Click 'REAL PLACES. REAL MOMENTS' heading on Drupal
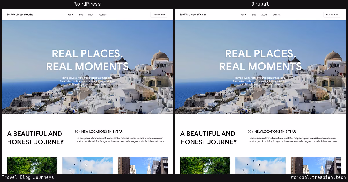 click(260, 60)
